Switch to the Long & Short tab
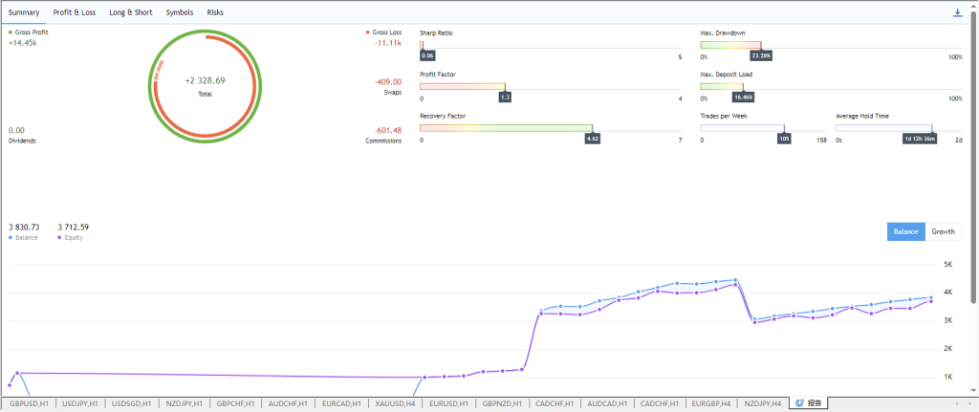The width and height of the screenshot is (979, 412). point(130,12)
